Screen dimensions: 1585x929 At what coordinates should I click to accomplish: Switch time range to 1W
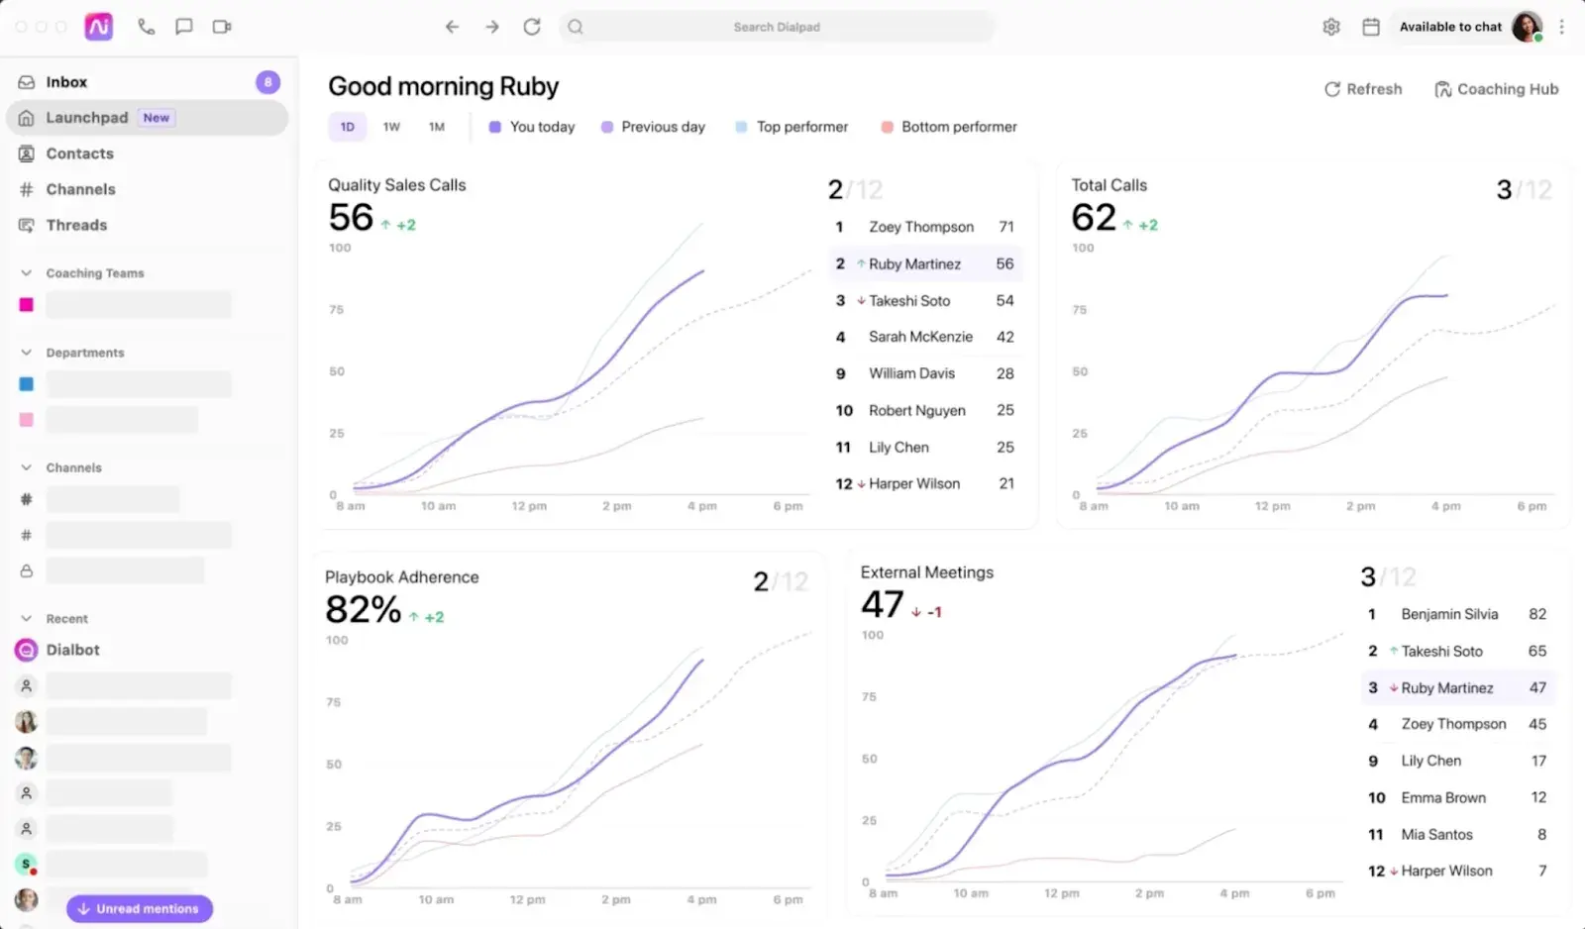[x=391, y=127]
